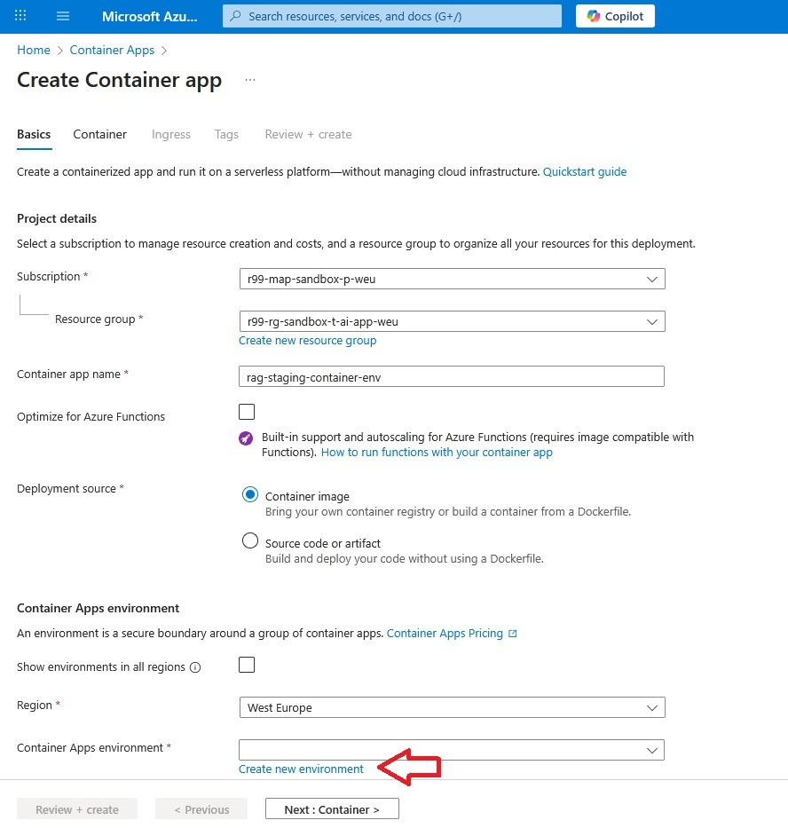Open the app launcher grid icon
The height and width of the screenshot is (828, 788).
pos(20,16)
